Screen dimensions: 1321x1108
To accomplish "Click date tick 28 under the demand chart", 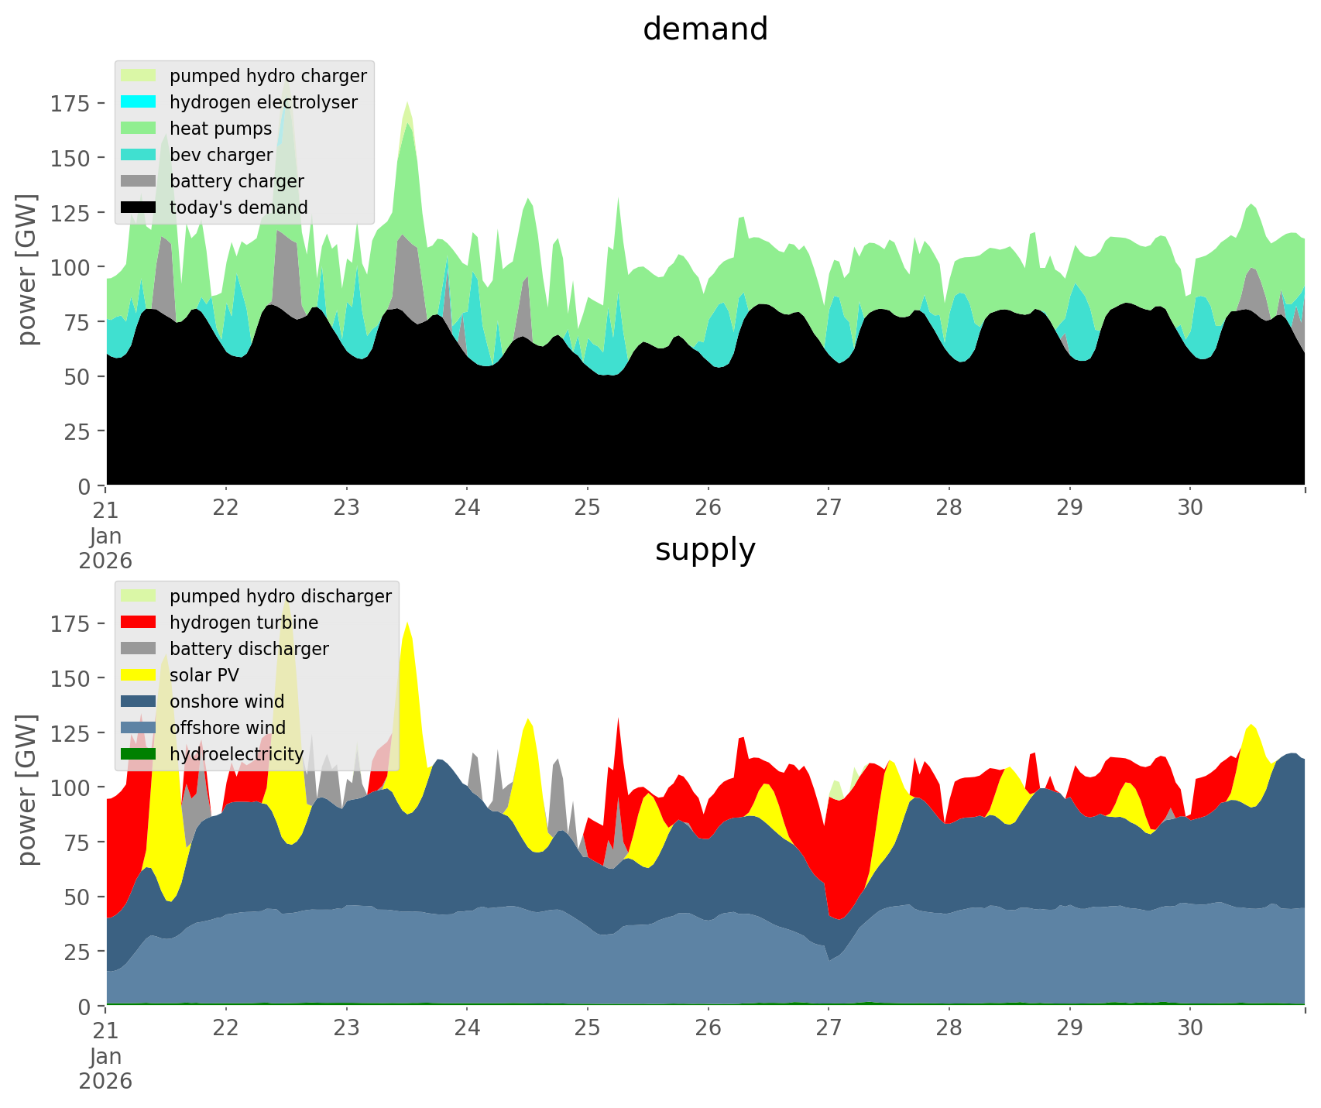I will coord(949,508).
